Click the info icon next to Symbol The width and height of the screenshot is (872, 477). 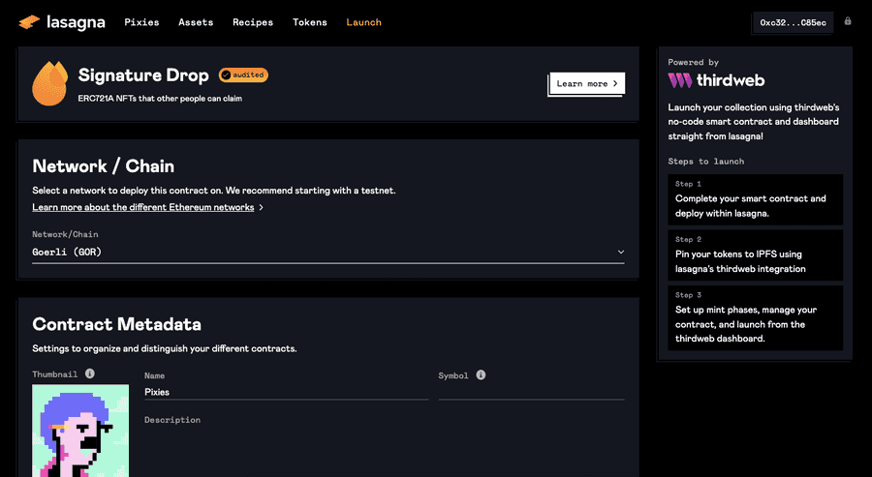[481, 374]
